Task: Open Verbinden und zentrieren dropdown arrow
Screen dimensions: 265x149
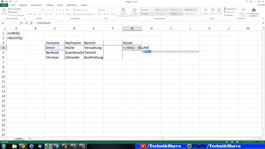Action: click(96, 14)
